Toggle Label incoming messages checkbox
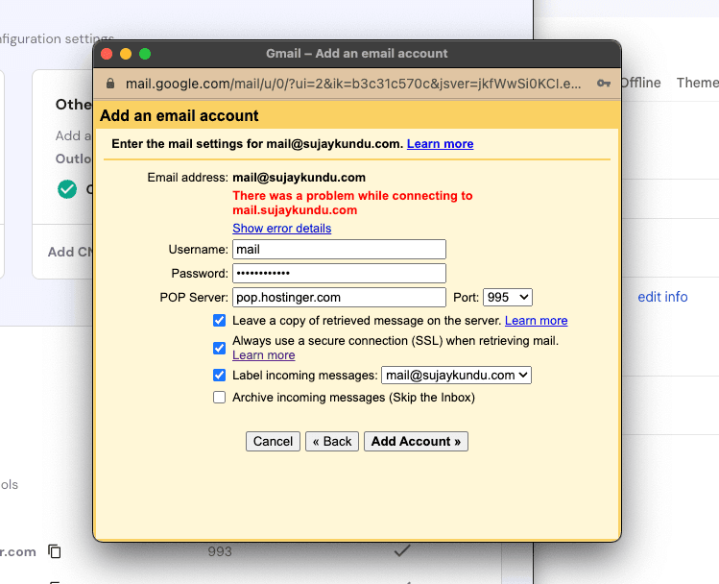Screen dimensions: 719x584 point(219,375)
